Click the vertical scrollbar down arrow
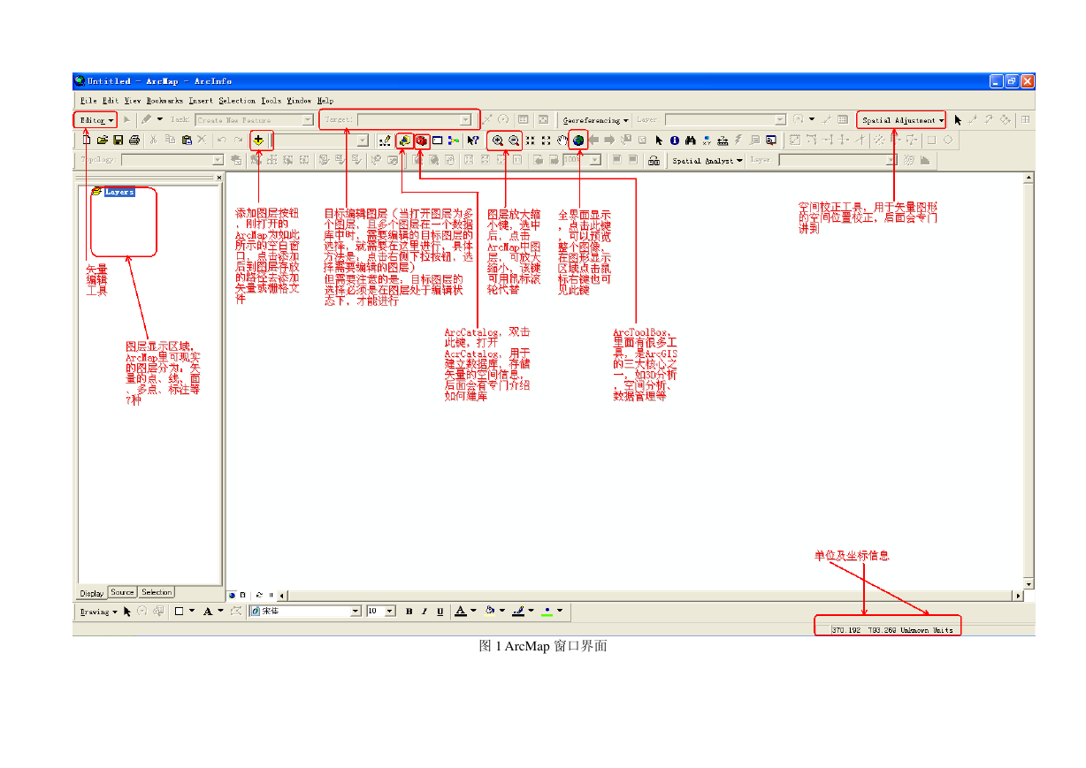 click(x=1029, y=584)
